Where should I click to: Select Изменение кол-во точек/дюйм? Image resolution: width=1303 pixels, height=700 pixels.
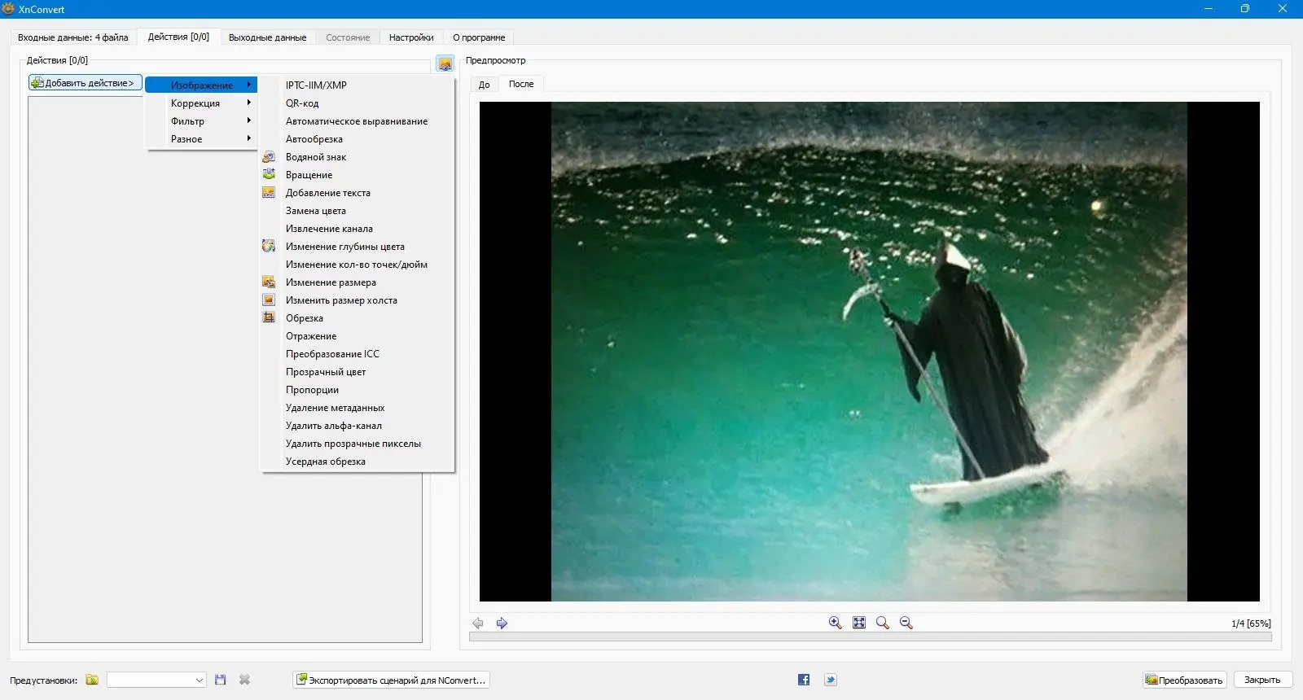point(357,265)
